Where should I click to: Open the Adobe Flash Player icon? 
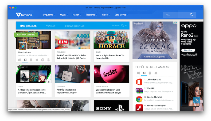pyautogui.click(x=139, y=107)
